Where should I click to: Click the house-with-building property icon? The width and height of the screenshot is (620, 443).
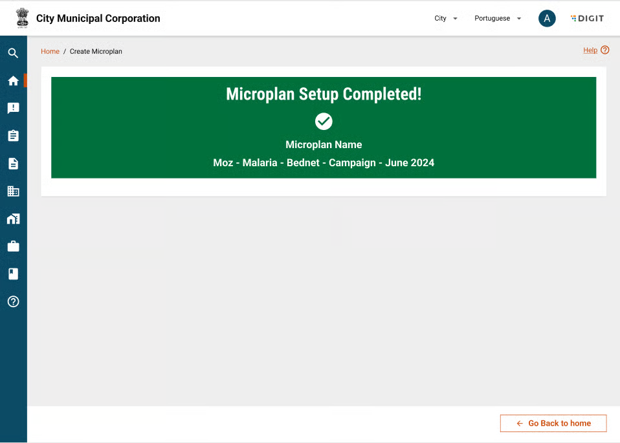pyautogui.click(x=13, y=219)
